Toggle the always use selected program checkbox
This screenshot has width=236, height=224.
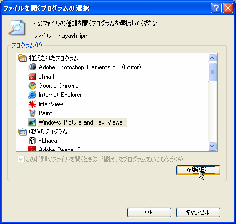coord(21,159)
